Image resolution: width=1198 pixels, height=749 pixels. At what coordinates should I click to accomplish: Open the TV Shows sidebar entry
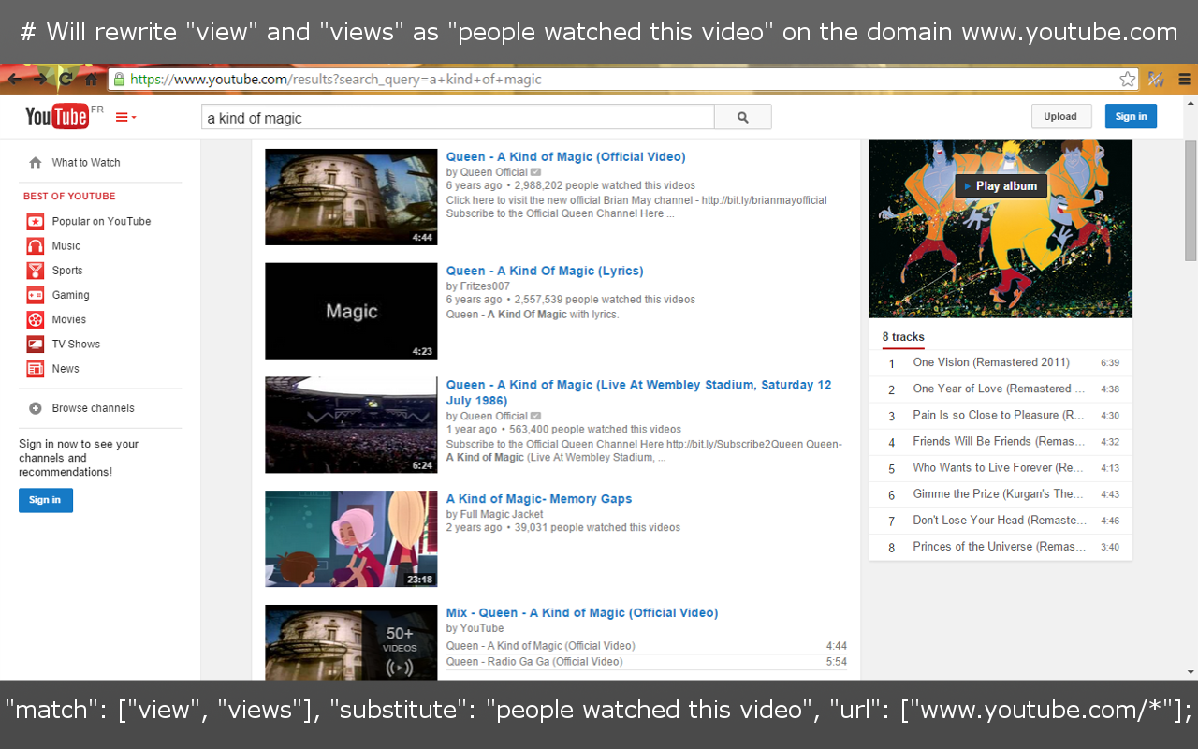pos(76,345)
